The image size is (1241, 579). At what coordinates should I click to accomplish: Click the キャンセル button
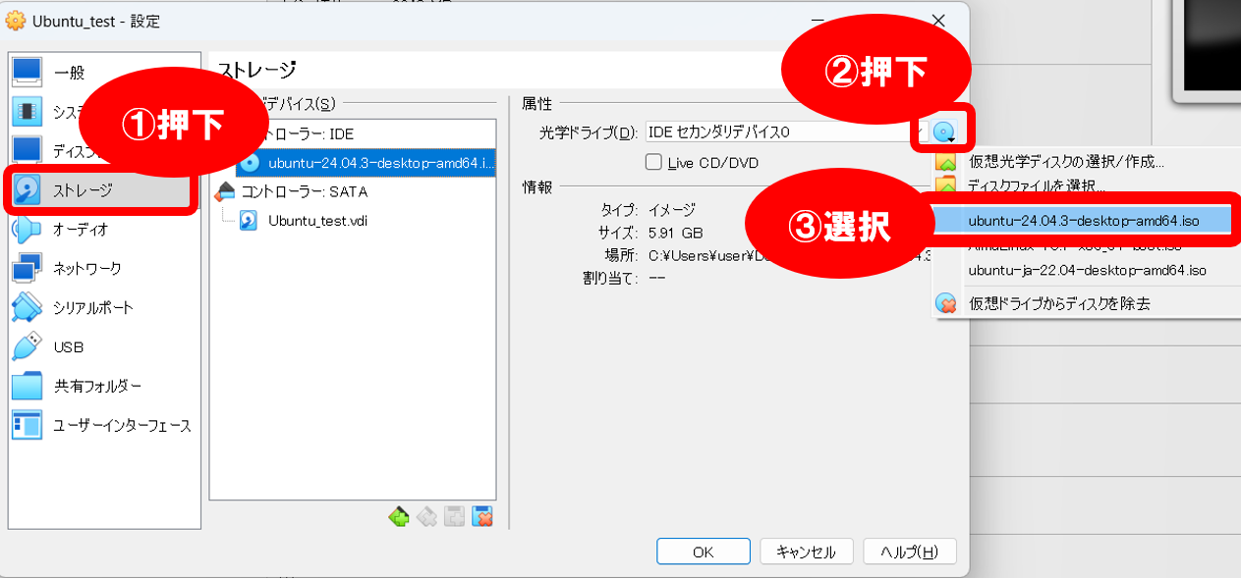tap(806, 552)
